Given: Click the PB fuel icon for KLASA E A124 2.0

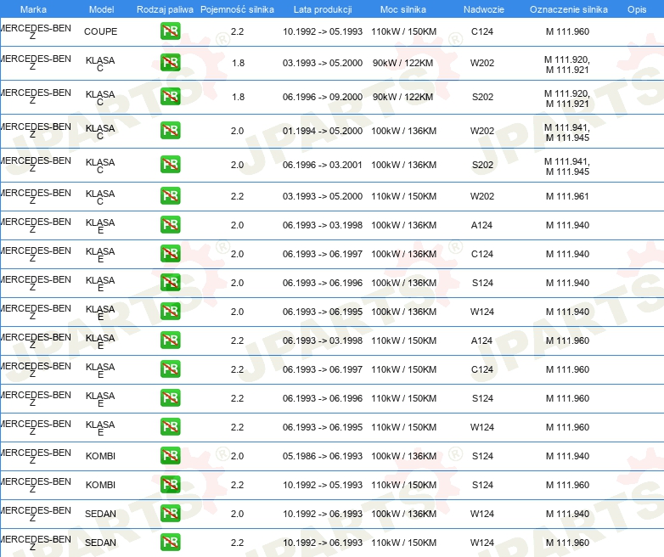Looking at the screenshot, I should (x=170, y=225).
